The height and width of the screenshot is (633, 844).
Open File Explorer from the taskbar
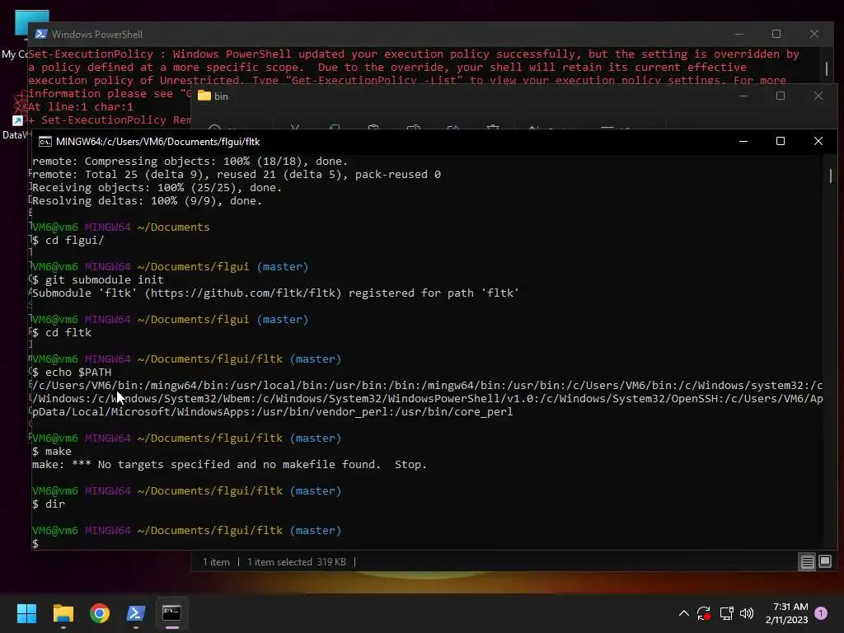click(63, 613)
